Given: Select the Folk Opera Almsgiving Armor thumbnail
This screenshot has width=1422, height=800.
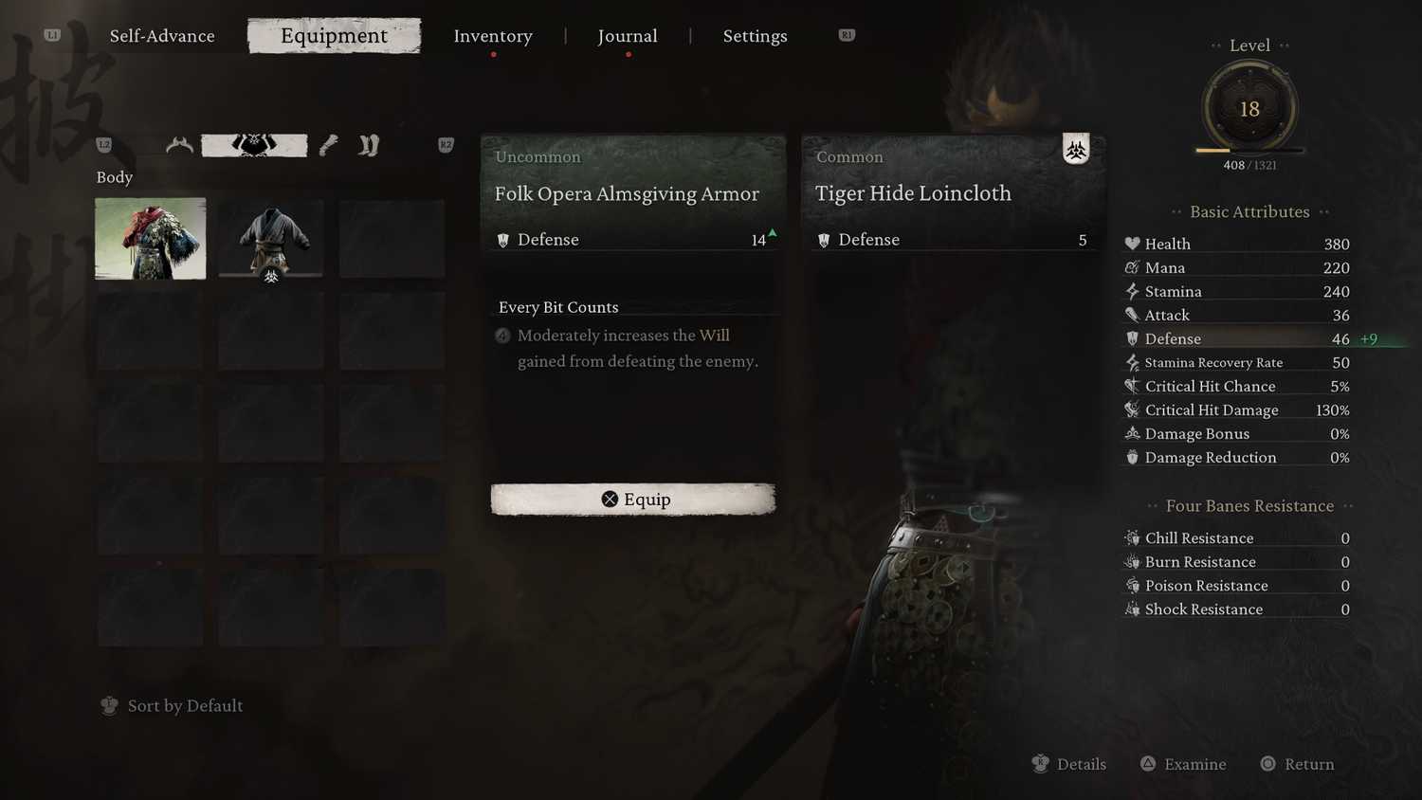Looking at the screenshot, I should point(150,239).
